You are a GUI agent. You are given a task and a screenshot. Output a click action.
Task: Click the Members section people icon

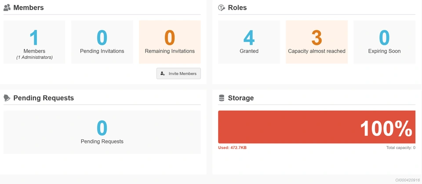7,8
